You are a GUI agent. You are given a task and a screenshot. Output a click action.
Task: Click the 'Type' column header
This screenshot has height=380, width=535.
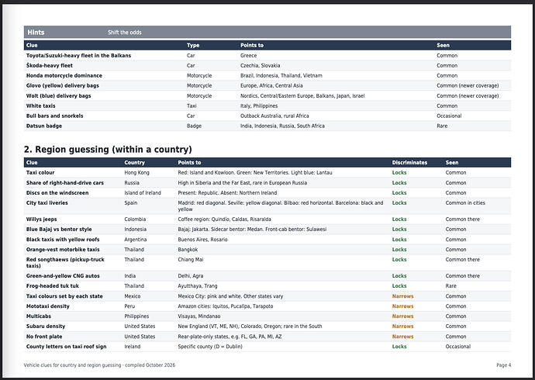(193, 45)
